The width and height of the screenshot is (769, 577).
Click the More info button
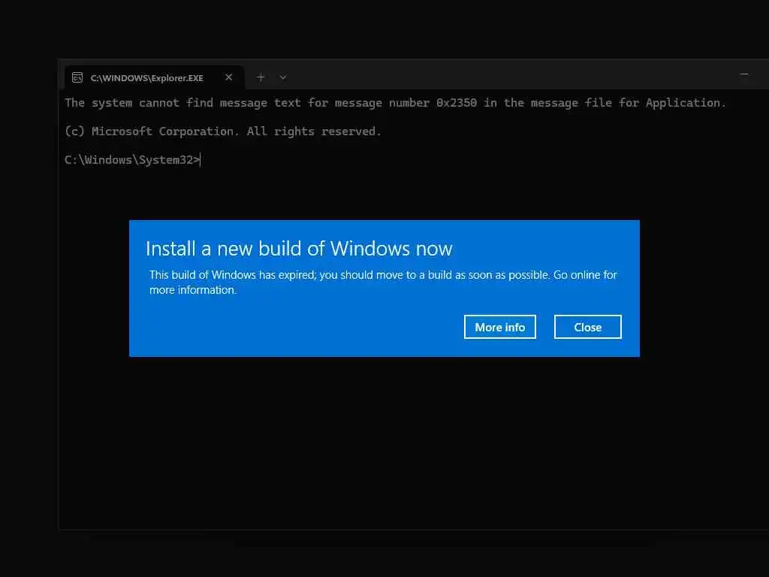pyautogui.click(x=499, y=327)
